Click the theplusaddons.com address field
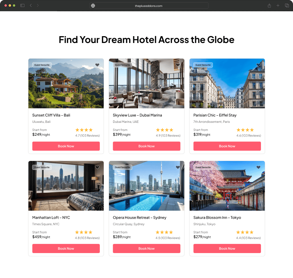 pos(149,5)
